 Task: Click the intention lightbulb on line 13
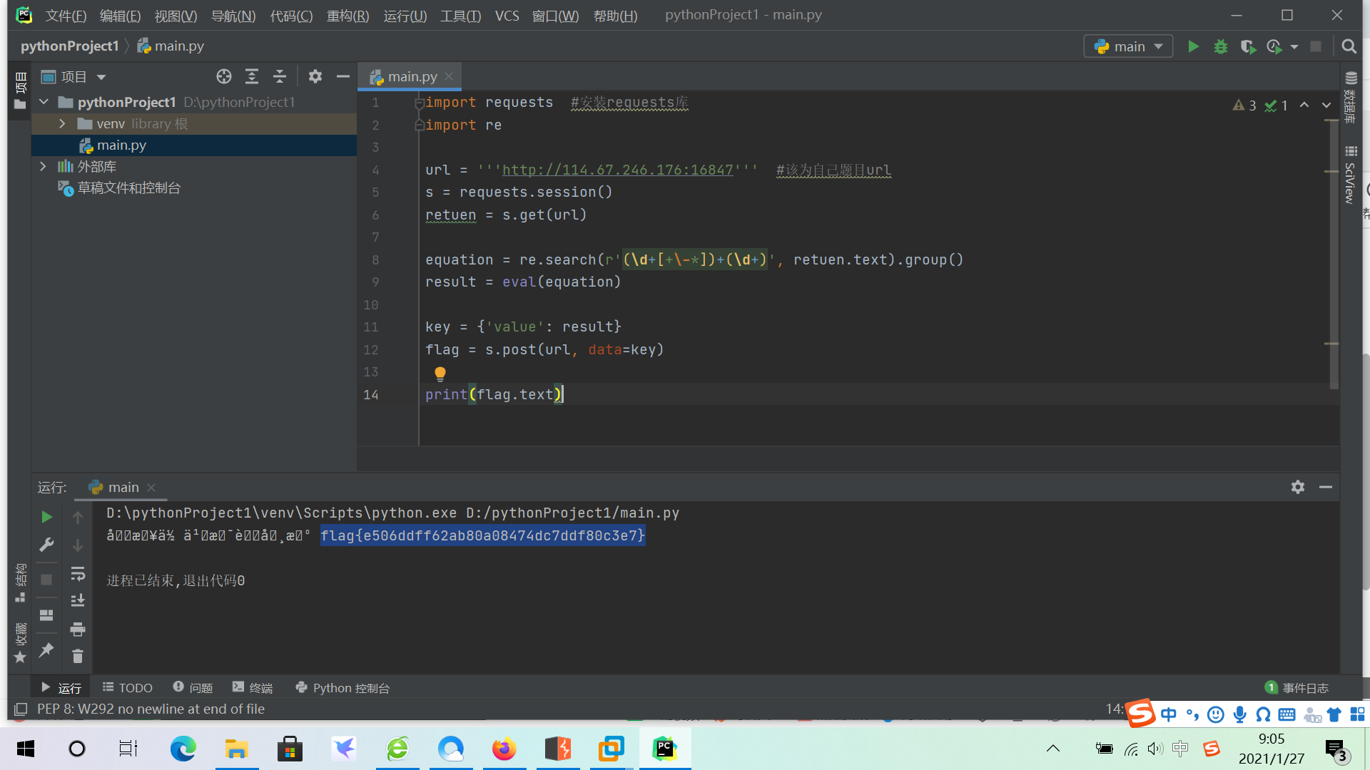pyautogui.click(x=440, y=374)
